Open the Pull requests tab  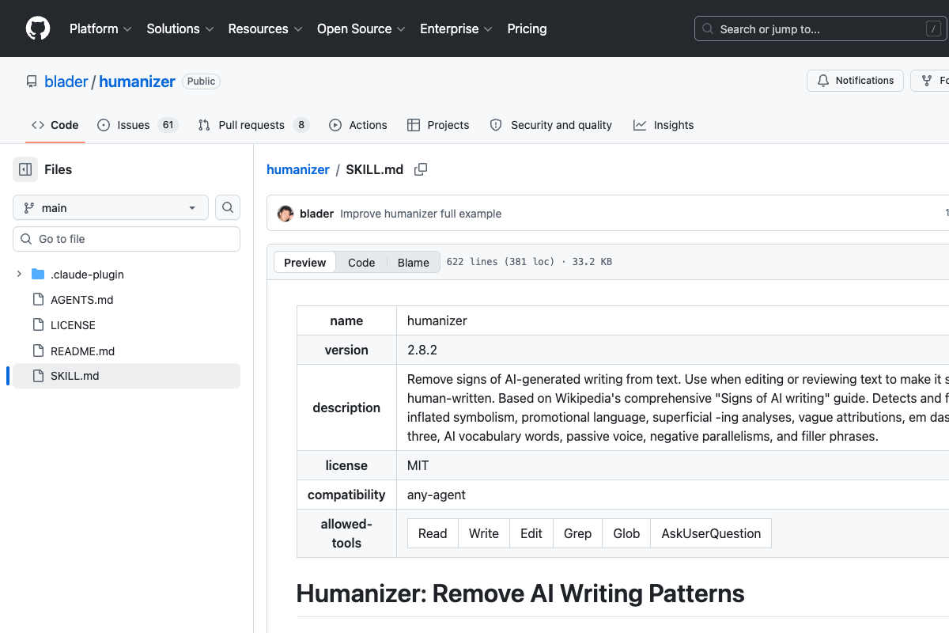[x=253, y=125]
